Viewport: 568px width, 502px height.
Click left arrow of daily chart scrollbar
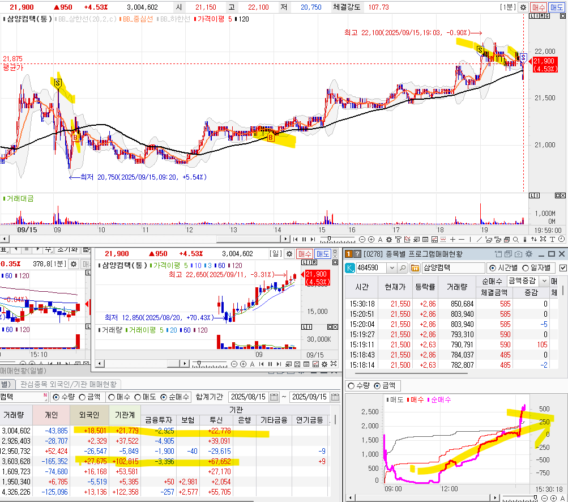[100, 364]
